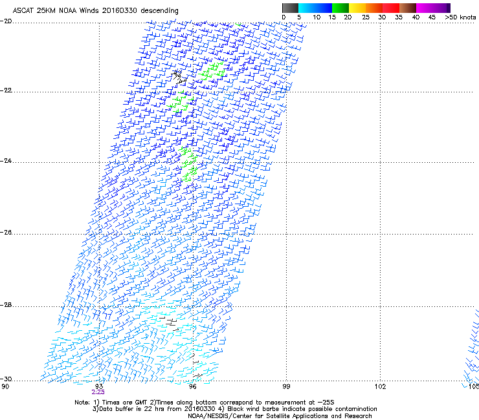This screenshot has width=479, height=420.
Task: Click the 96 longitude label
Action: [x=192, y=386]
